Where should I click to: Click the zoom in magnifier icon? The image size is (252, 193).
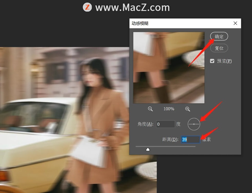point(188,109)
